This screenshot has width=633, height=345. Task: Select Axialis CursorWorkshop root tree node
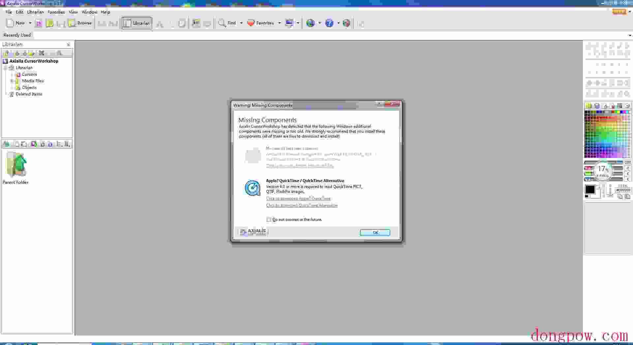(34, 61)
